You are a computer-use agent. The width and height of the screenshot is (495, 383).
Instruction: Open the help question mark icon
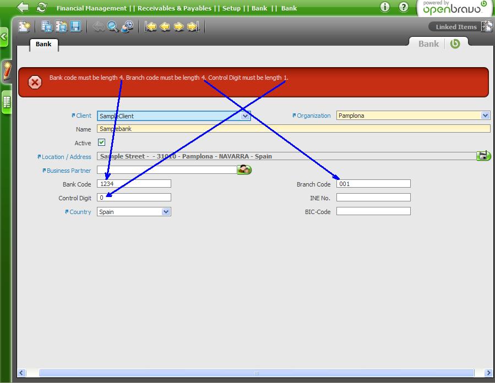[x=404, y=7]
